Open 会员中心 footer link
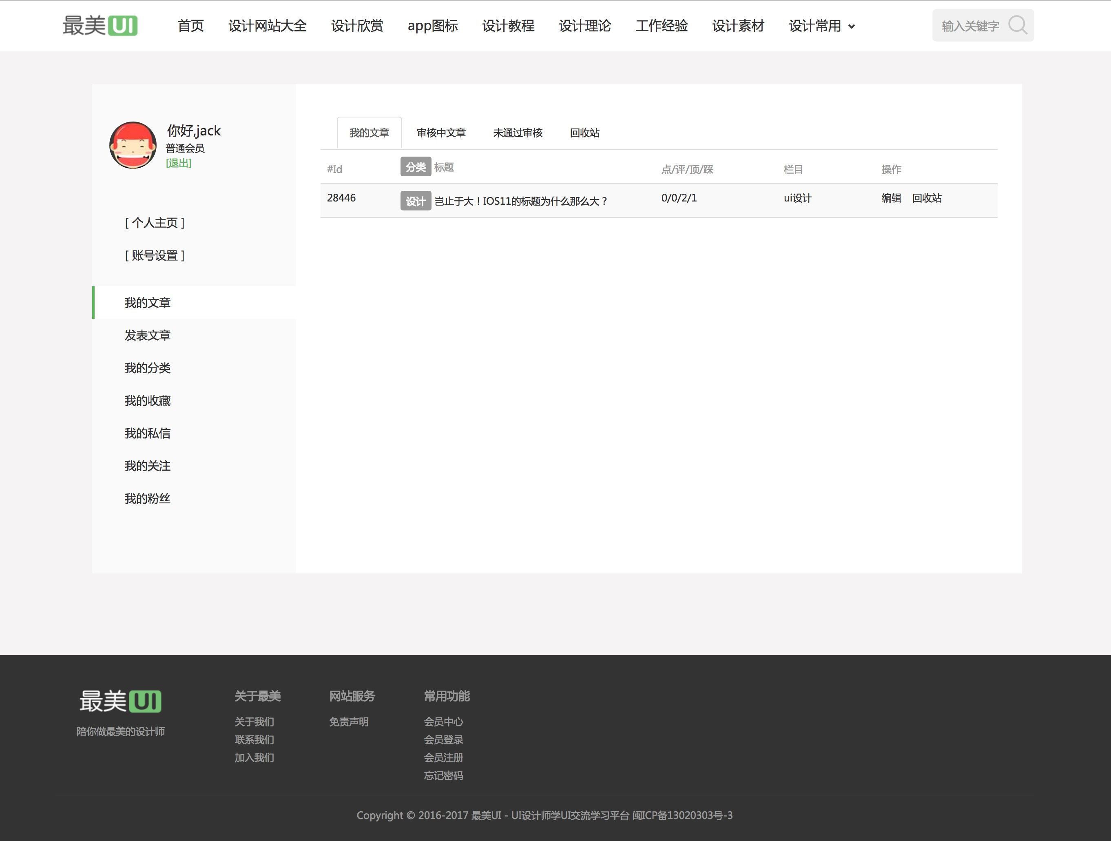1111x841 pixels. (443, 721)
